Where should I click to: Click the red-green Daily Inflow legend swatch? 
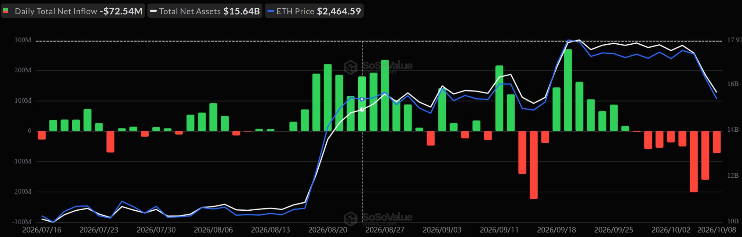pos(5,11)
